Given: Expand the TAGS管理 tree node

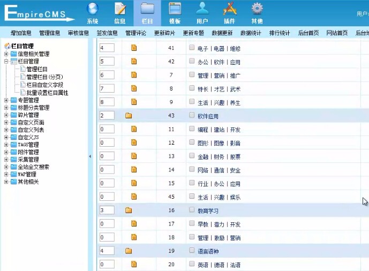Looking at the screenshot, I should click(6, 145).
